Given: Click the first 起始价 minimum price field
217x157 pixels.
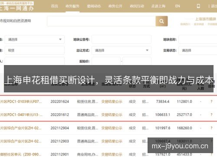Looking at the screenshot, I should [106, 61].
